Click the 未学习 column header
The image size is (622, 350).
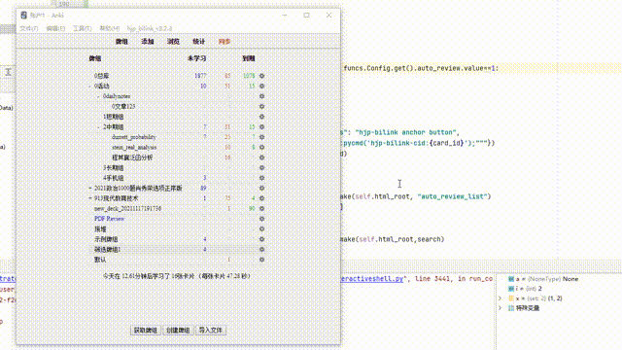point(196,58)
